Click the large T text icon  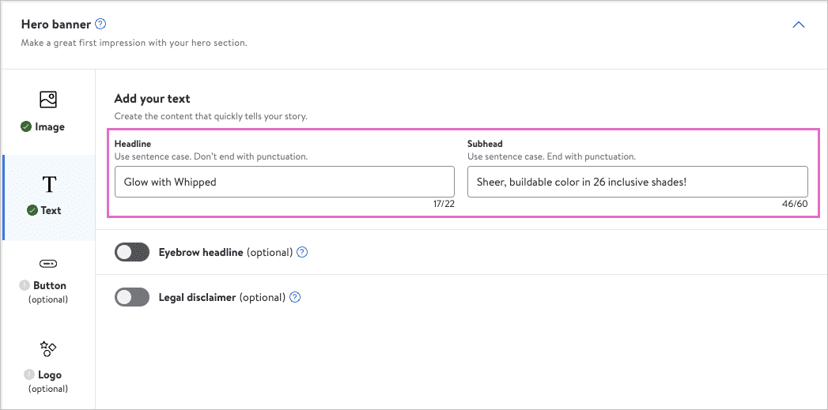point(49,185)
